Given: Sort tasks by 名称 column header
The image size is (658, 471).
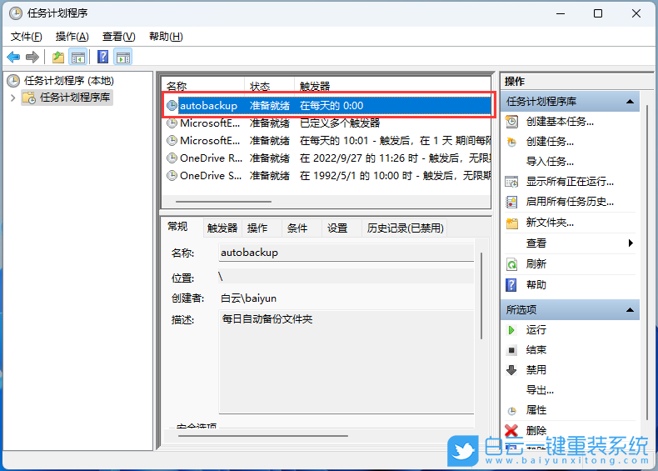Looking at the screenshot, I should 203,85.
